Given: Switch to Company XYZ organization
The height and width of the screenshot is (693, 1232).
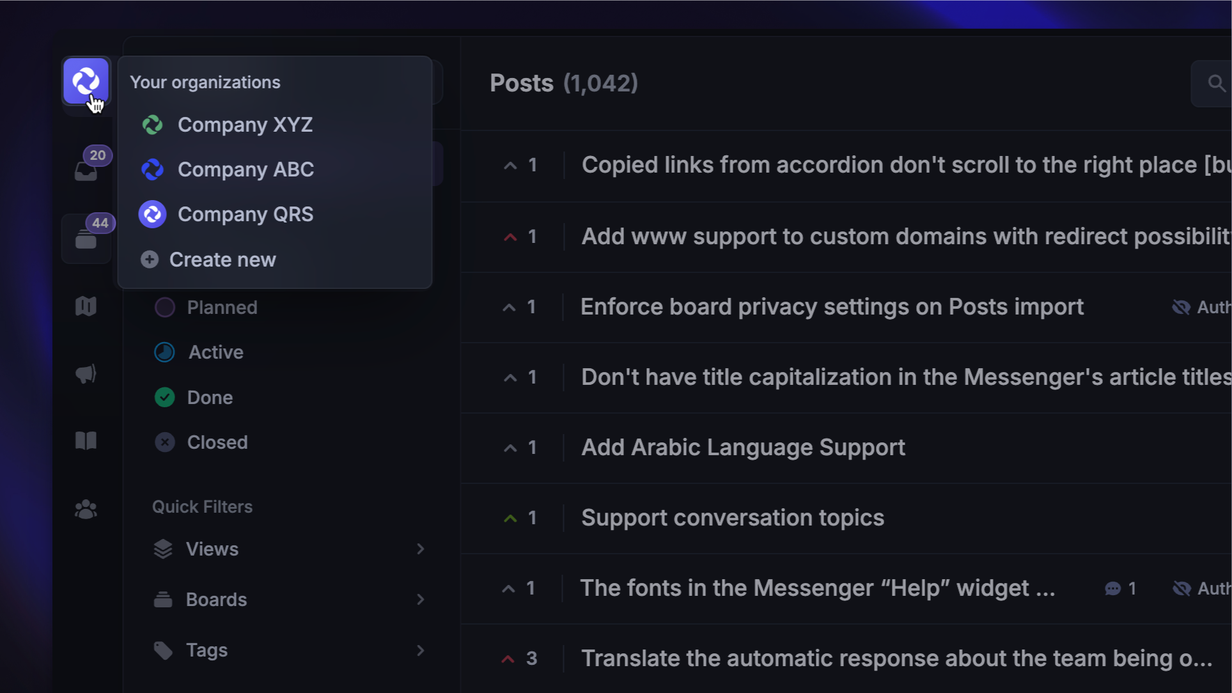Looking at the screenshot, I should pyautogui.click(x=245, y=125).
